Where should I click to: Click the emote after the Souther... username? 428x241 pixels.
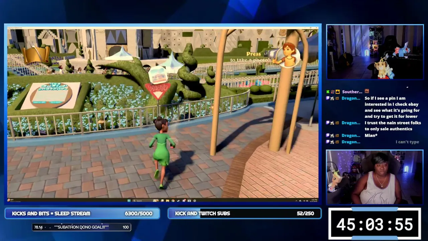click(x=367, y=91)
